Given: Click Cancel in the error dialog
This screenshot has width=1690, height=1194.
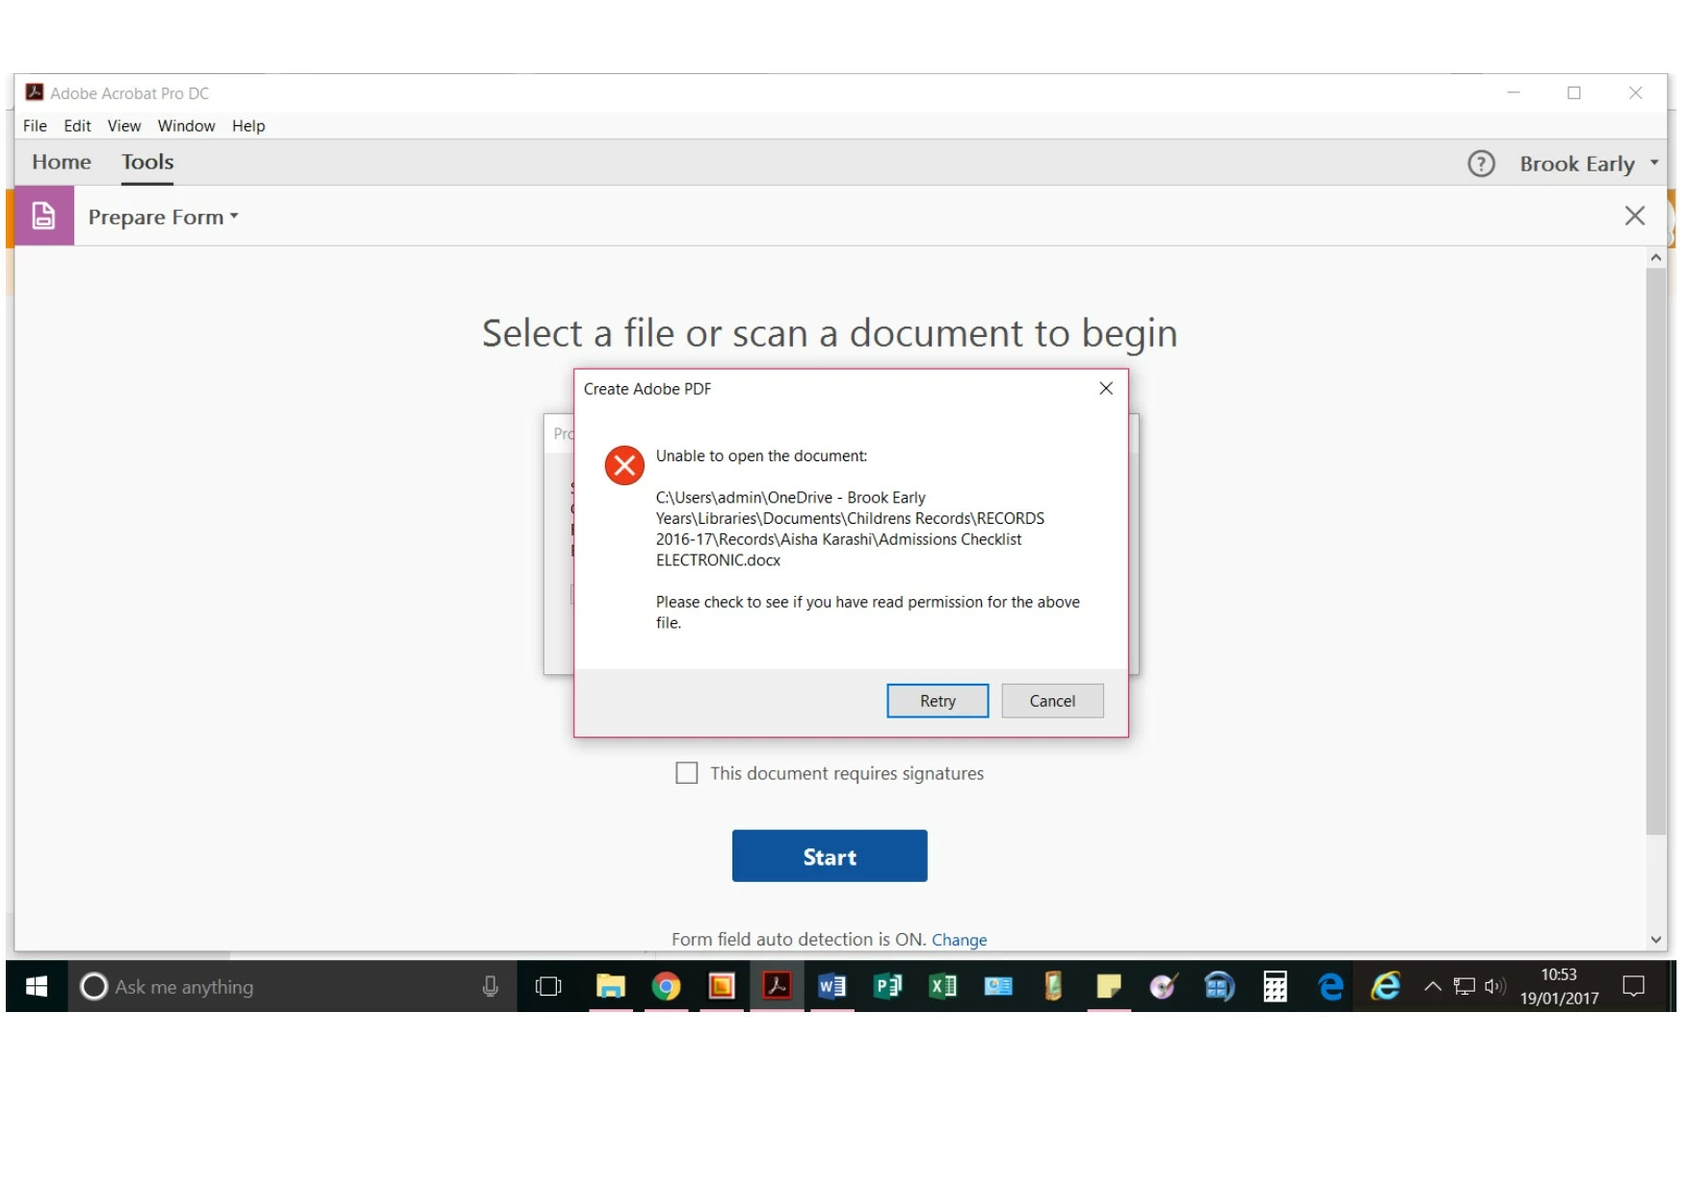Looking at the screenshot, I should [1052, 701].
